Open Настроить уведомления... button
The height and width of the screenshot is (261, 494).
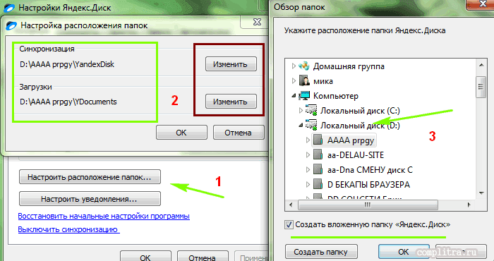click(90, 199)
